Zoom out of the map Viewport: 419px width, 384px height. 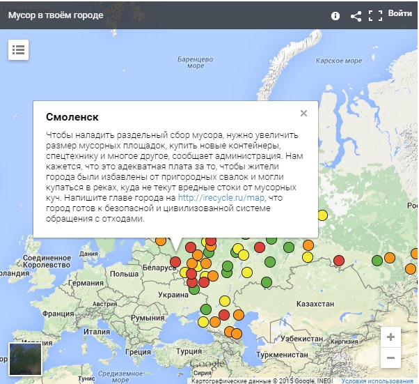point(390,358)
